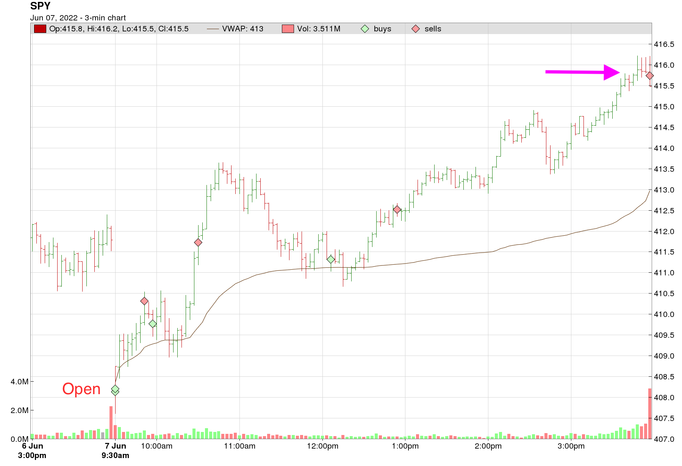Click the '415.5' price axis label
The height and width of the screenshot is (466, 682).
tap(664, 86)
